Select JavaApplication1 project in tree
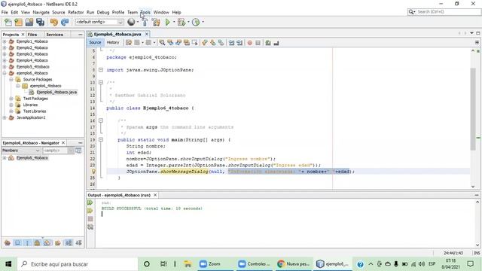 31,117
